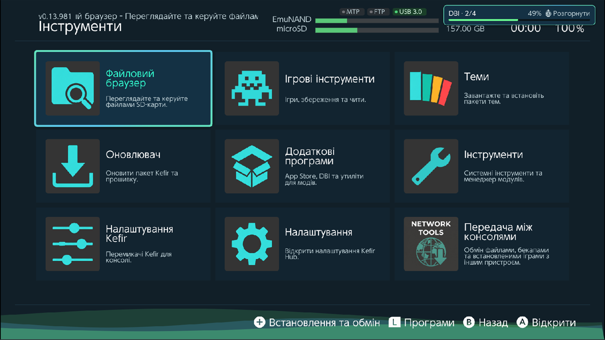Viewport: 605px width, 340px height.
Task: Select the Оновлювач title text
Action: [133, 155]
